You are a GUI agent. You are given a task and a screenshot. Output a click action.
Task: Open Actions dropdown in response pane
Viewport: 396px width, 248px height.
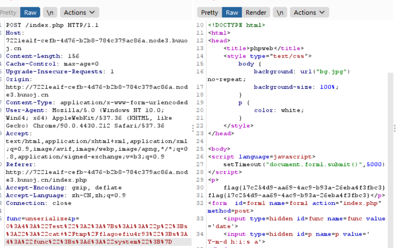(309, 13)
